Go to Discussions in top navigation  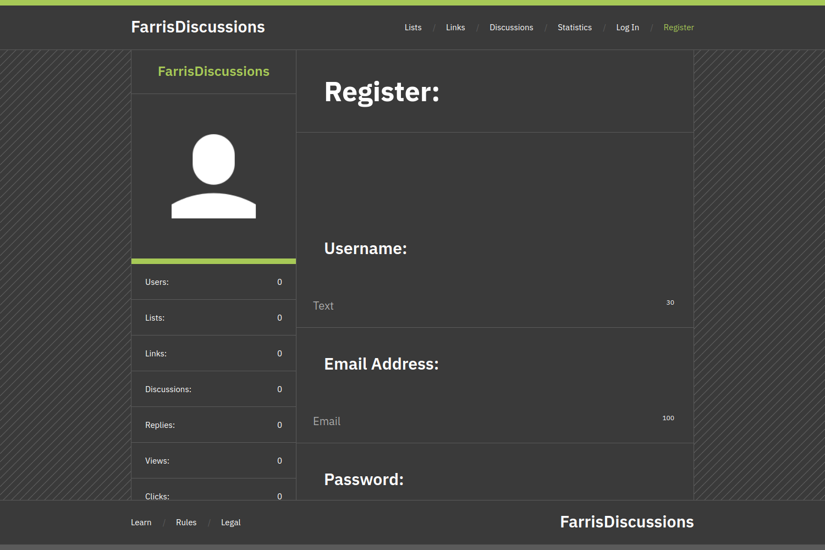tap(512, 28)
